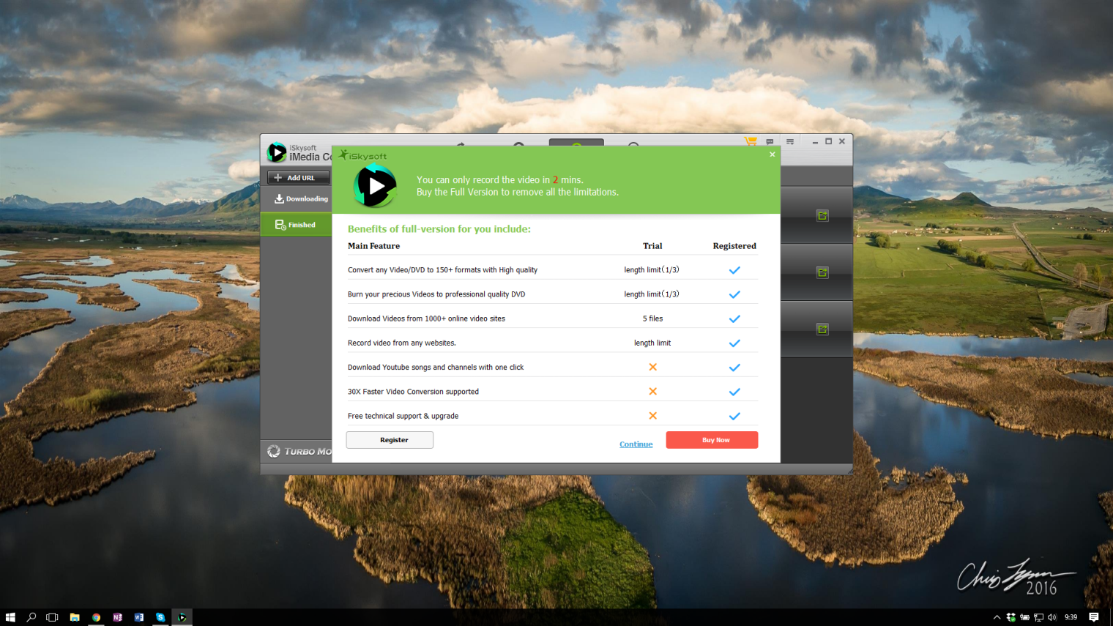
Task: Minimize the iMedia Converter window
Action: 815,141
